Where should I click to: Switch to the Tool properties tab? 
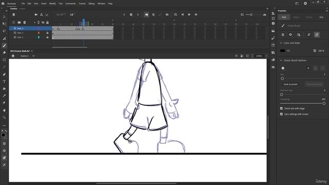[x=284, y=17]
